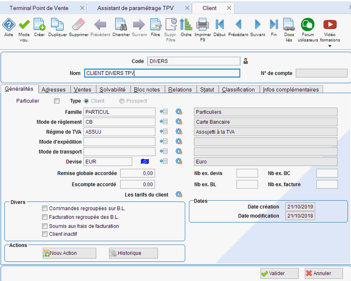Mark Client inactif checkbox
Viewport: 351px width, 281px height.
tap(45, 234)
